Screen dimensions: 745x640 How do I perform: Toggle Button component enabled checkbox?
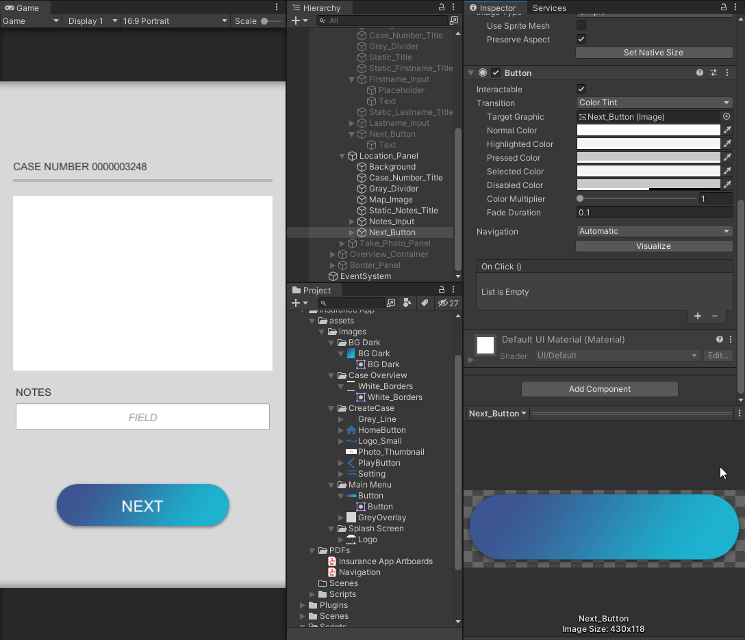[x=496, y=72]
